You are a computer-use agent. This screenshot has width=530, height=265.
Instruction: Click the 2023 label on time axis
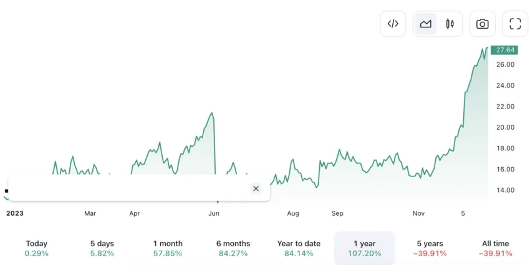point(15,213)
